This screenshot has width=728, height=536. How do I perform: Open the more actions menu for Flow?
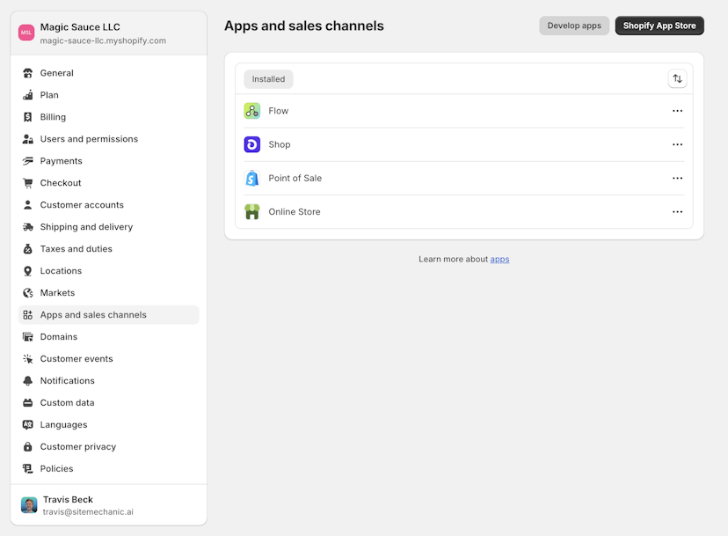coord(677,111)
